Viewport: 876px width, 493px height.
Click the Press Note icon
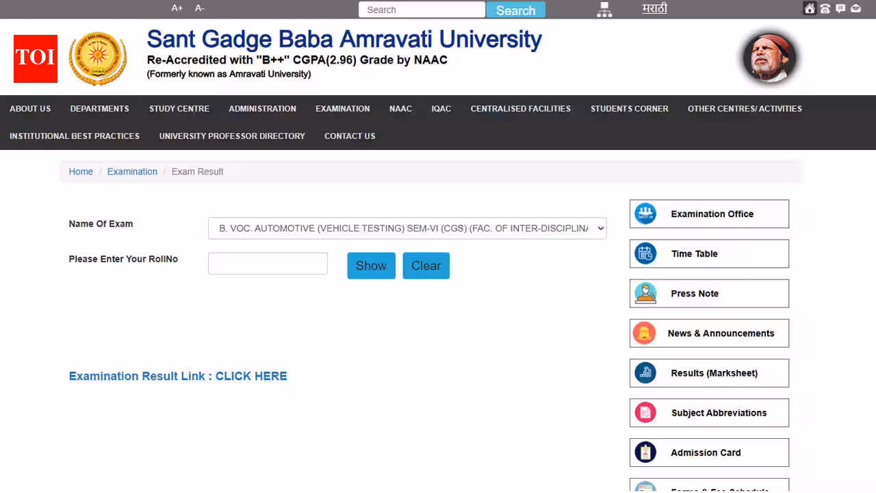tap(645, 293)
